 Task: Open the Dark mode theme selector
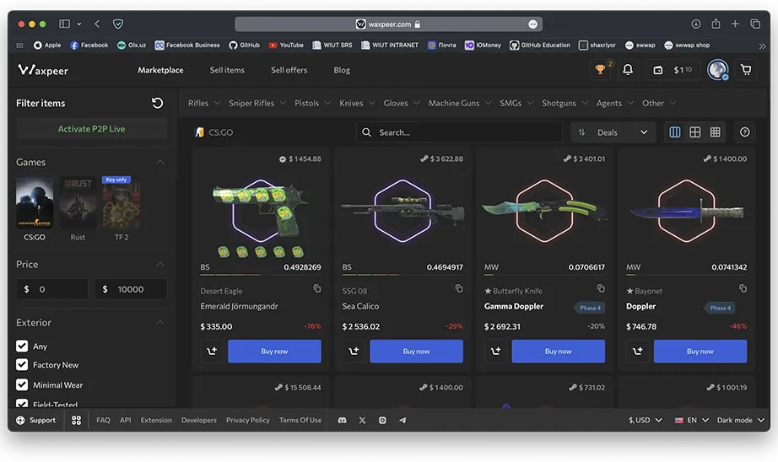tap(740, 421)
